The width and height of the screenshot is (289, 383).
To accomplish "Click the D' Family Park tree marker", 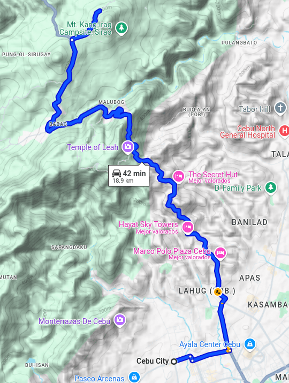I will tap(271, 187).
